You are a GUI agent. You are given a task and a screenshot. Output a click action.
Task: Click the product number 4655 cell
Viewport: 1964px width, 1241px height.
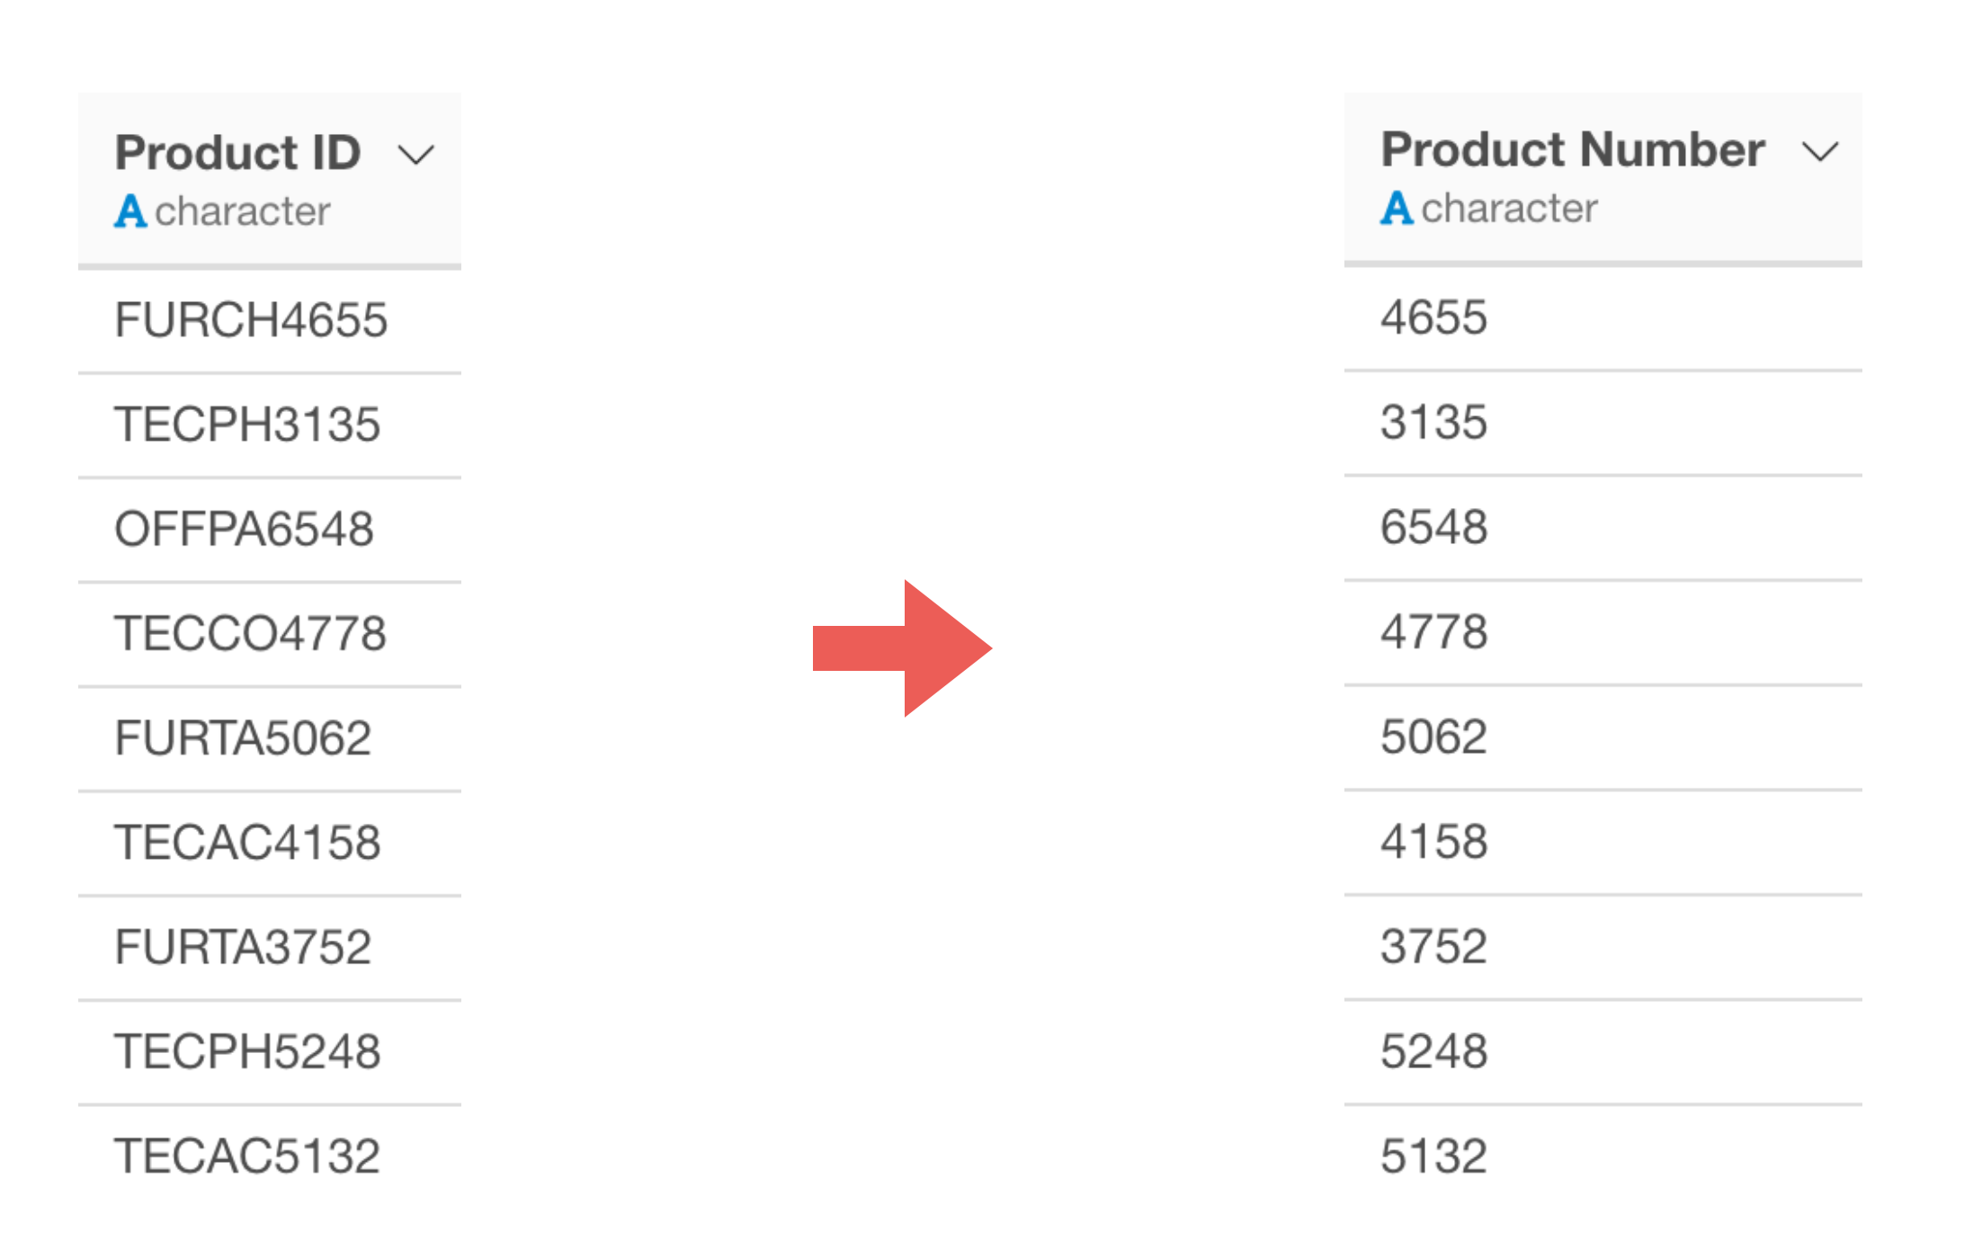(x=1602, y=317)
